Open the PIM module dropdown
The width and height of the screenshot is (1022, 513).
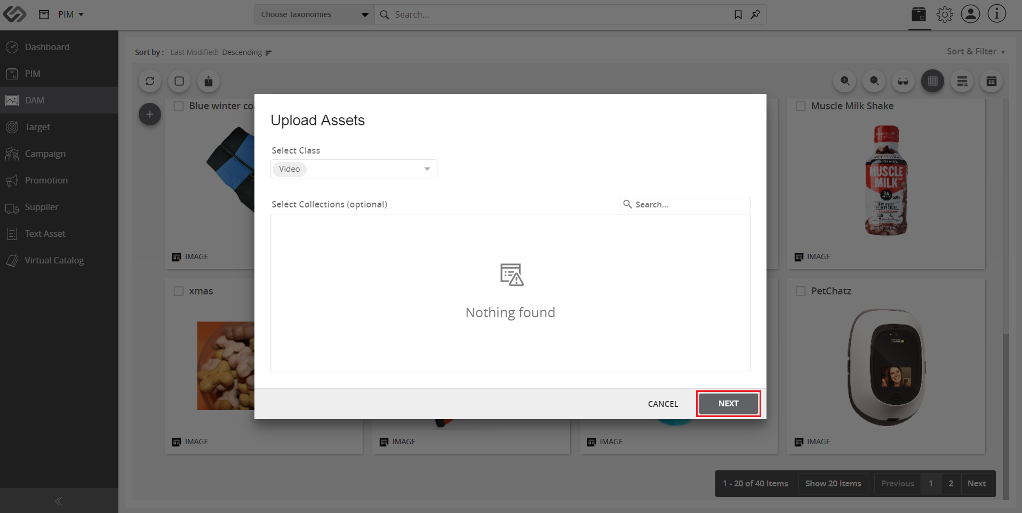(71, 14)
